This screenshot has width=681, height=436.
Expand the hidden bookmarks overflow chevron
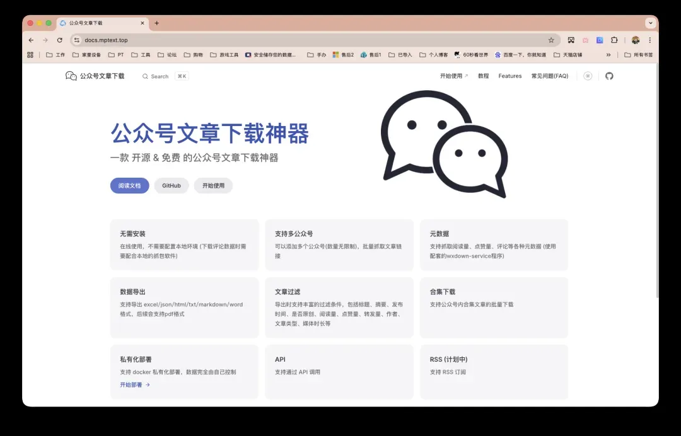(x=608, y=55)
